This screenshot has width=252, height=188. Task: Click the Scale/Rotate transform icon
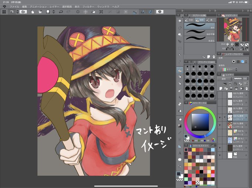pos(101,12)
